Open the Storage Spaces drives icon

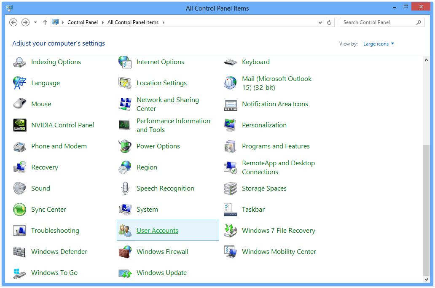pos(231,188)
